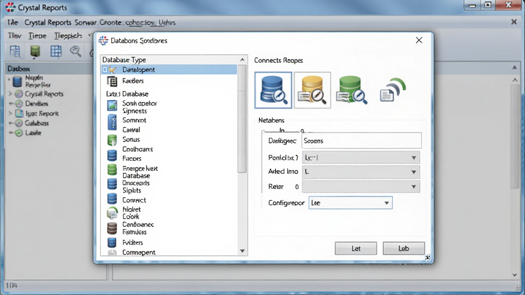Click the icon beside Ipat Report tree item
Viewport: 525px width, 295px height.
19,113
